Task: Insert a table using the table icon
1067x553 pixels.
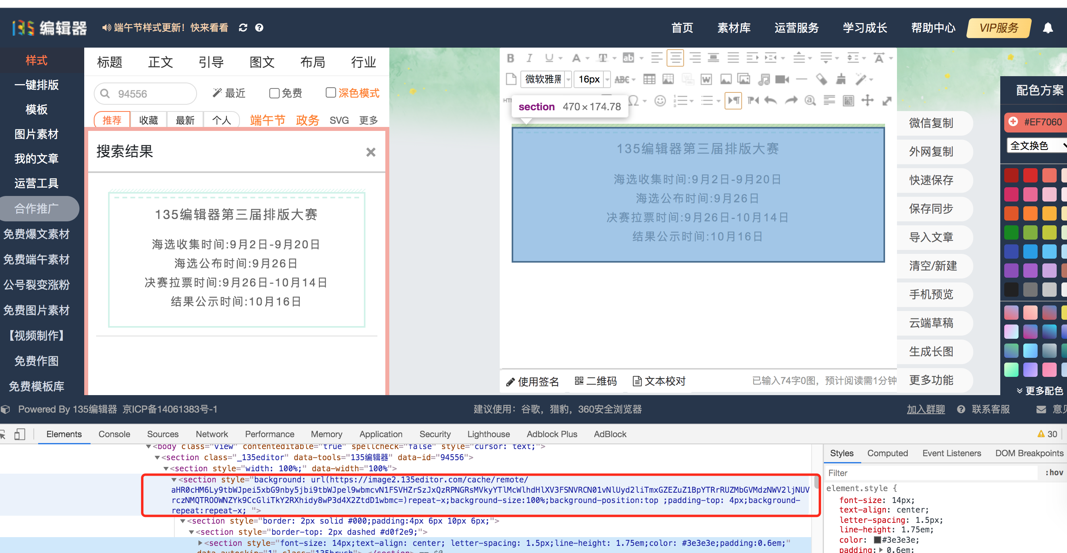Action: pyautogui.click(x=649, y=80)
